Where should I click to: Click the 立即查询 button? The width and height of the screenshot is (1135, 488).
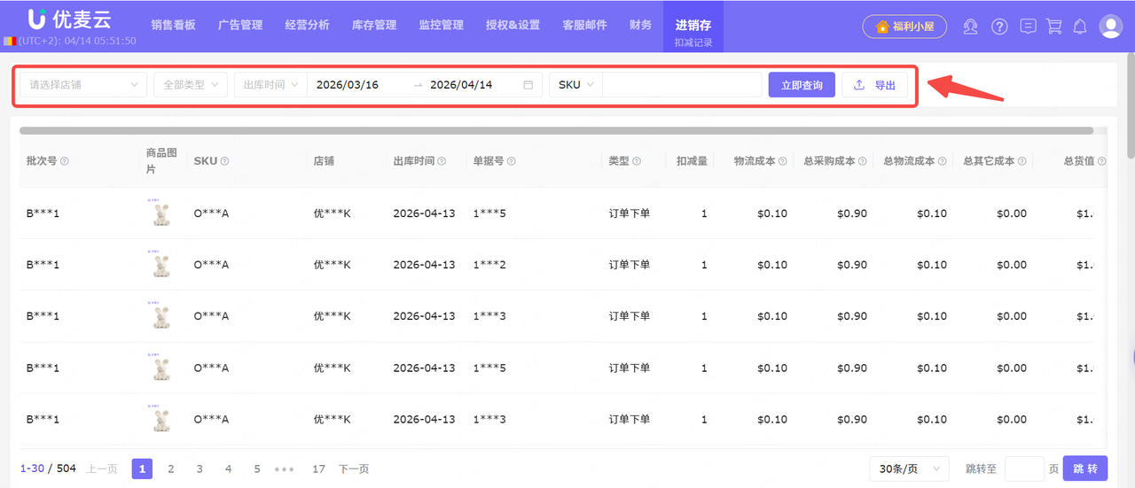802,85
